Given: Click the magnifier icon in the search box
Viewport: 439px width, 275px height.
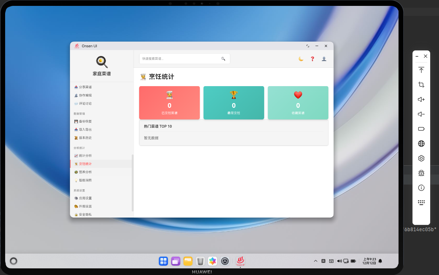Looking at the screenshot, I should point(223,59).
